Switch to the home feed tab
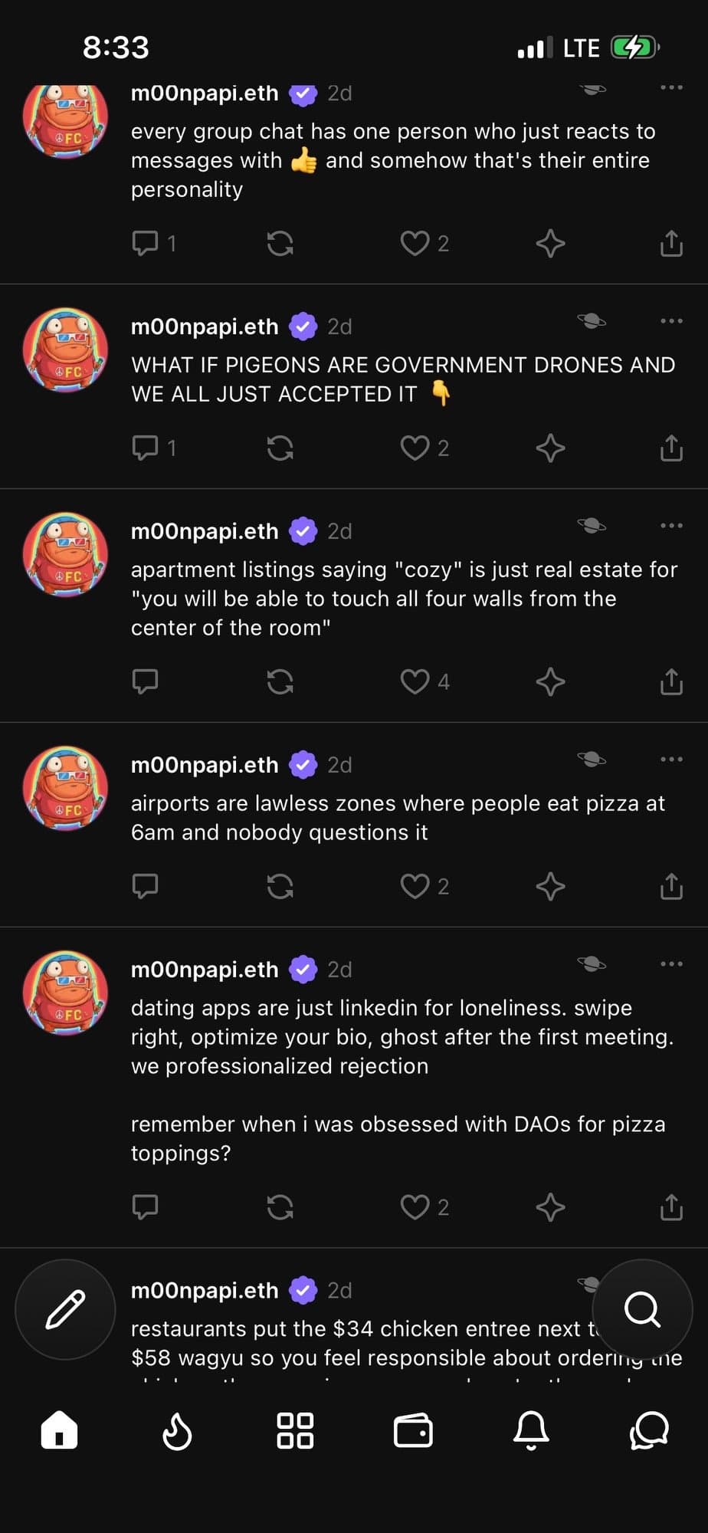This screenshot has width=708, height=1533. click(60, 1431)
